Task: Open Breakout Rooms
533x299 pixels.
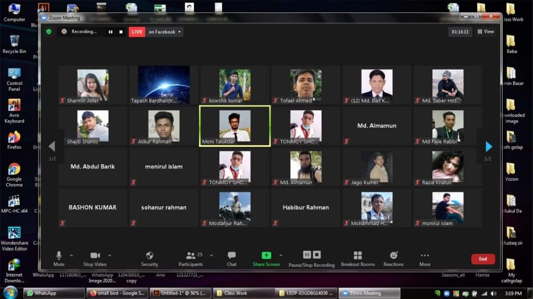Action: pyautogui.click(x=358, y=256)
